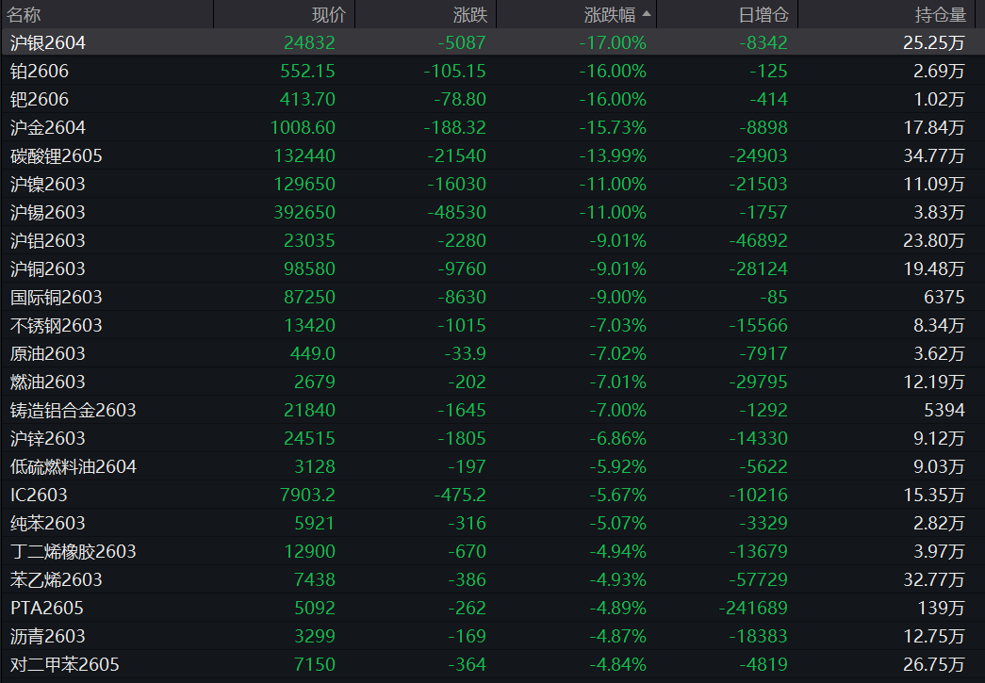Click the 持仓量 column header
Viewport: 985px width, 683px height.
coord(941,14)
